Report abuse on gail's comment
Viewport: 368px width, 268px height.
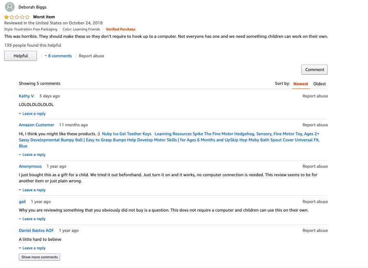(x=315, y=202)
